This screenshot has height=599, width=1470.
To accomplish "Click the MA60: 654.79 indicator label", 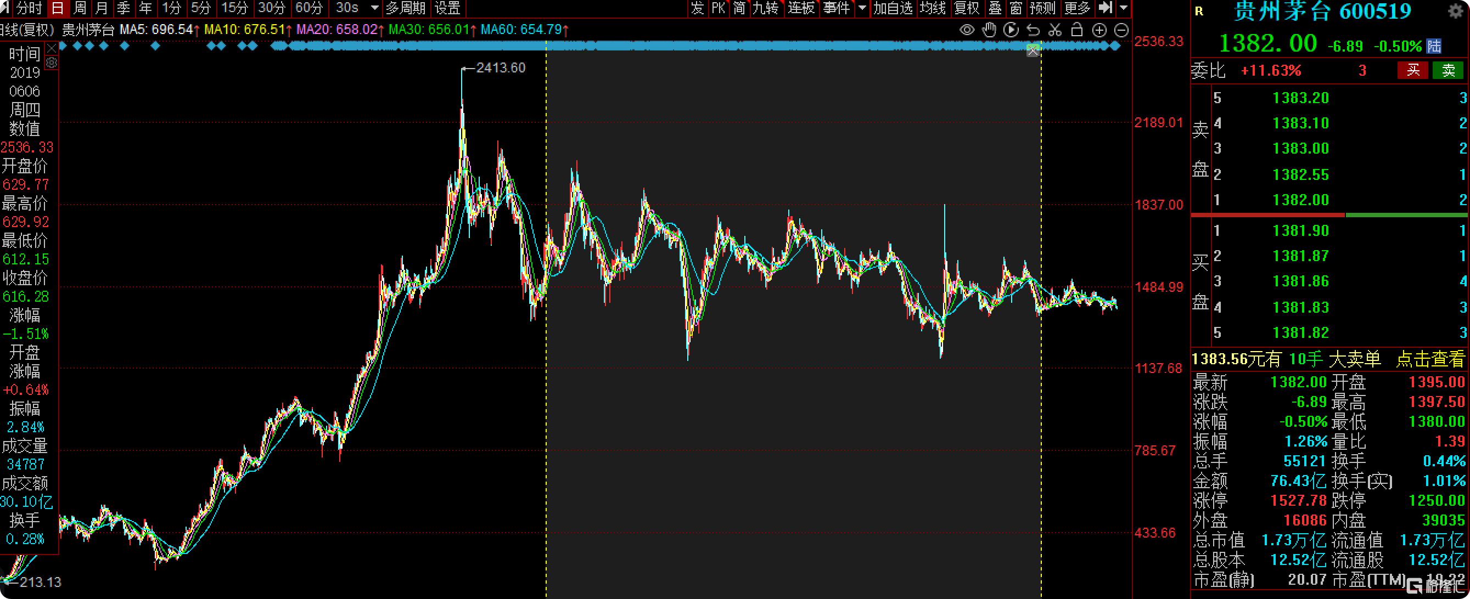I will click(525, 29).
